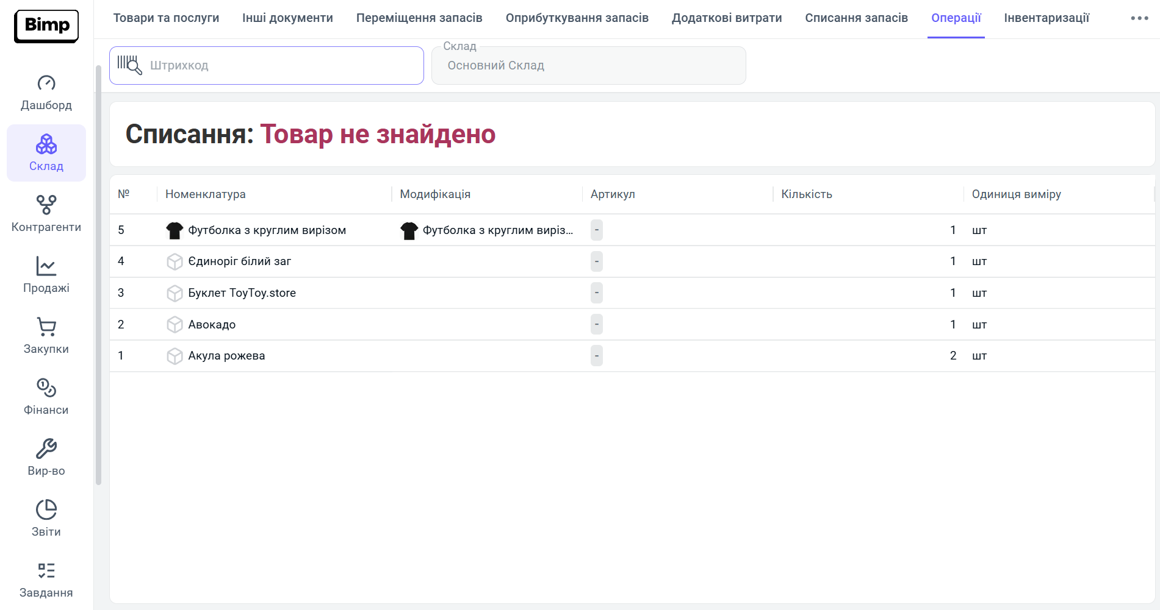Open Завдання checklist icon
Viewport: 1160px width, 610px height.
[46, 570]
